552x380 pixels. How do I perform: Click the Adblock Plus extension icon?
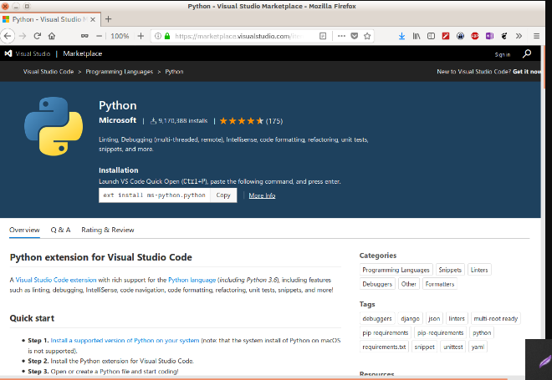click(475, 36)
